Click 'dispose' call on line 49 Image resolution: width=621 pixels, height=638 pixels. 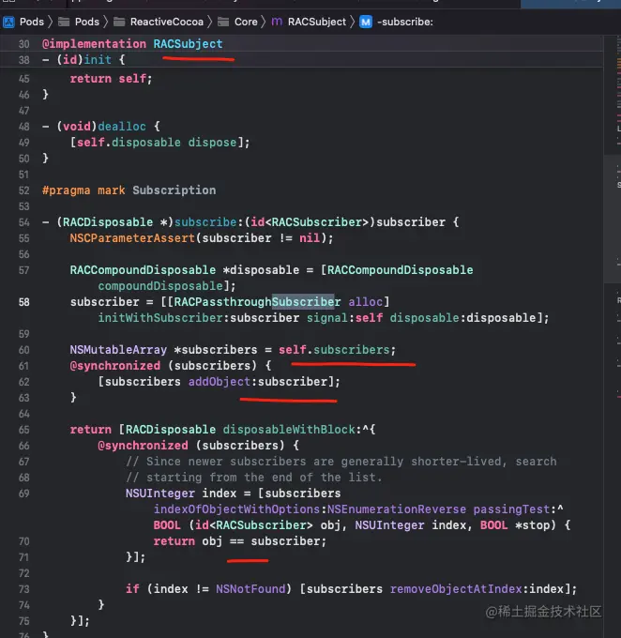[x=212, y=143]
